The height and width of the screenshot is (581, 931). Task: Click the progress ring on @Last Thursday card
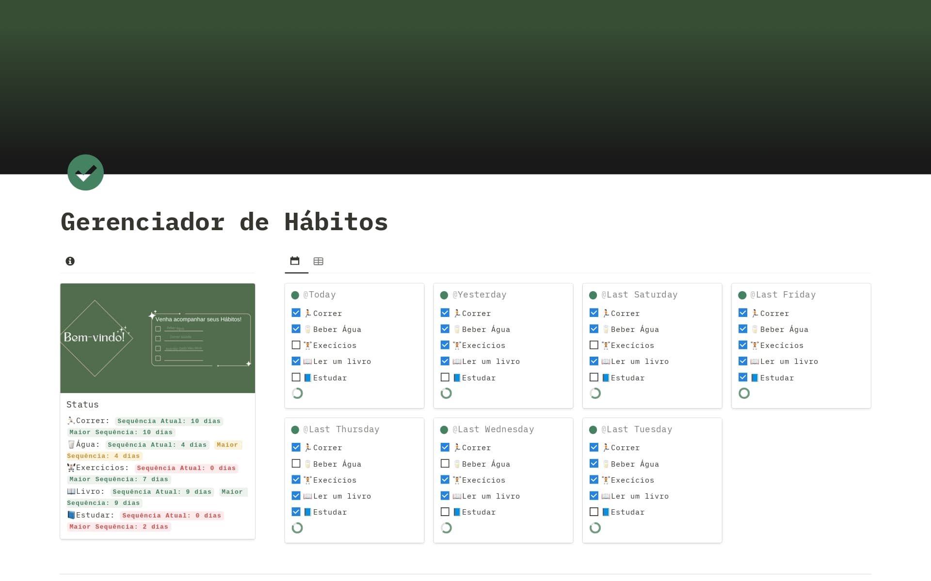[x=297, y=528]
